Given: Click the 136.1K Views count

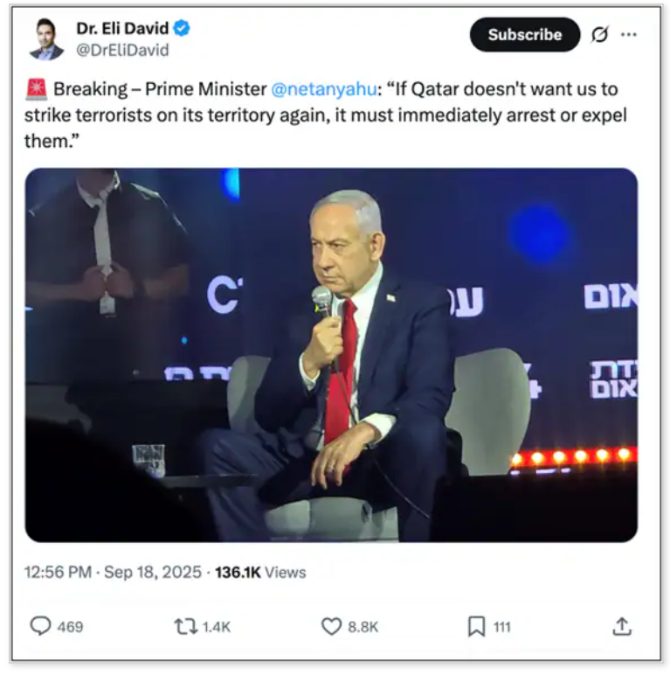Looking at the screenshot, I should [x=260, y=573].
